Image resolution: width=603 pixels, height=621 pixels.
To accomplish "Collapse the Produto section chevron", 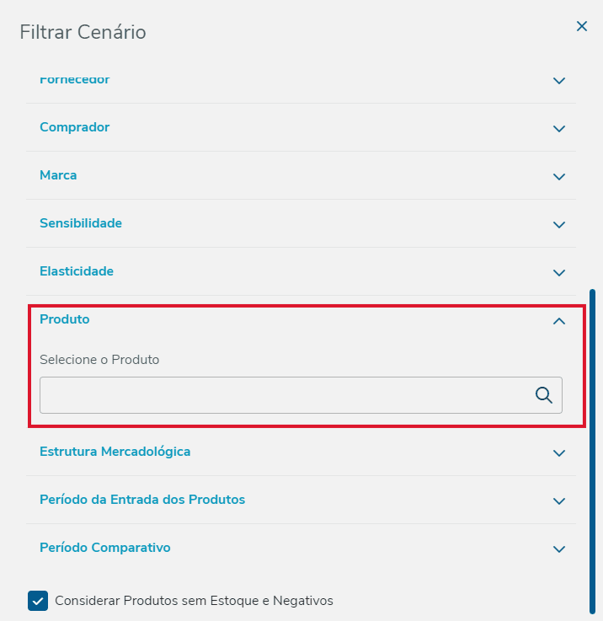I will coord(558,321).
